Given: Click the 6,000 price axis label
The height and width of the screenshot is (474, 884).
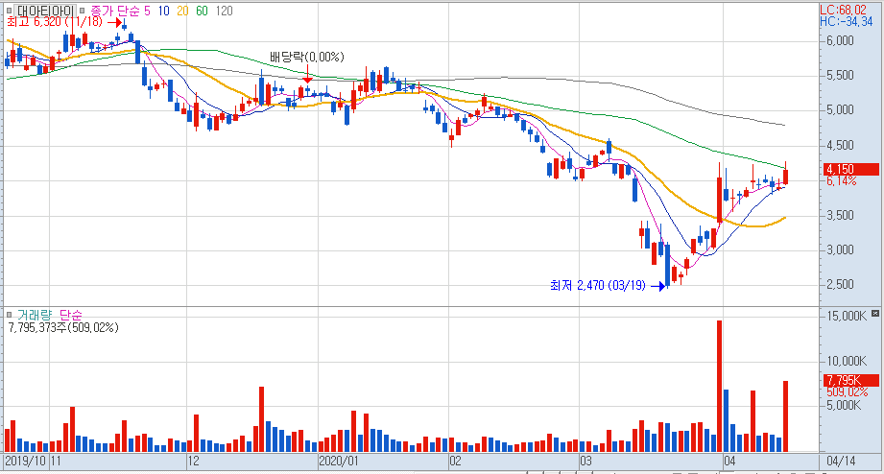Looking at the screenshot, I should 840,40.
